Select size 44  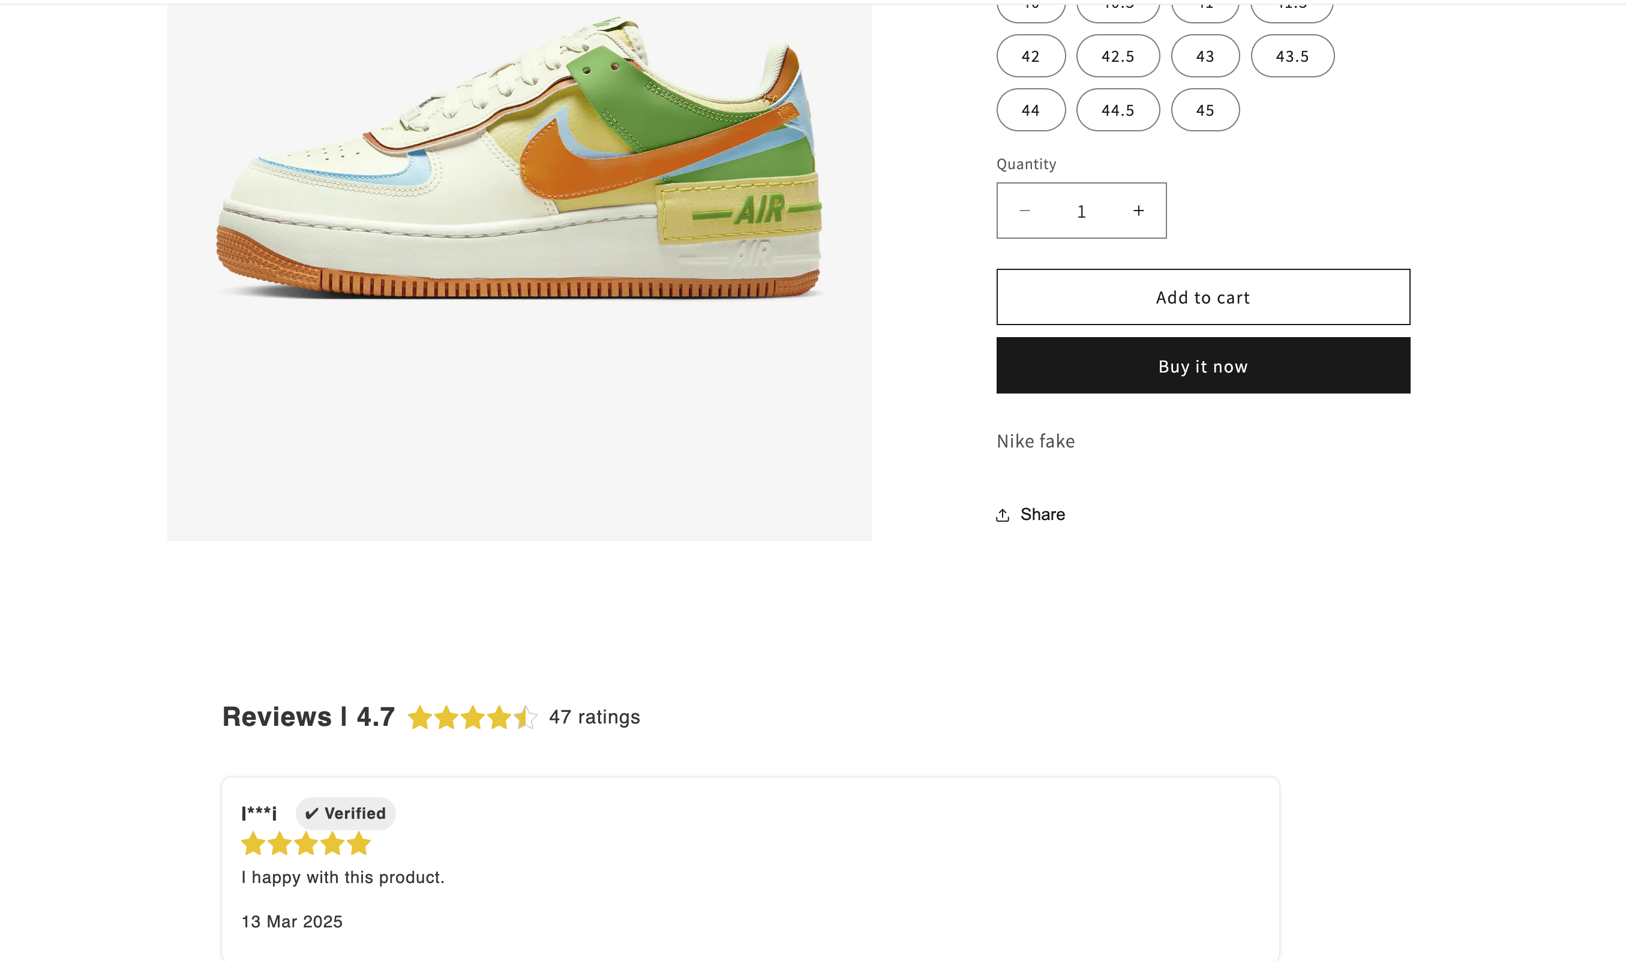coord(1031,110)
